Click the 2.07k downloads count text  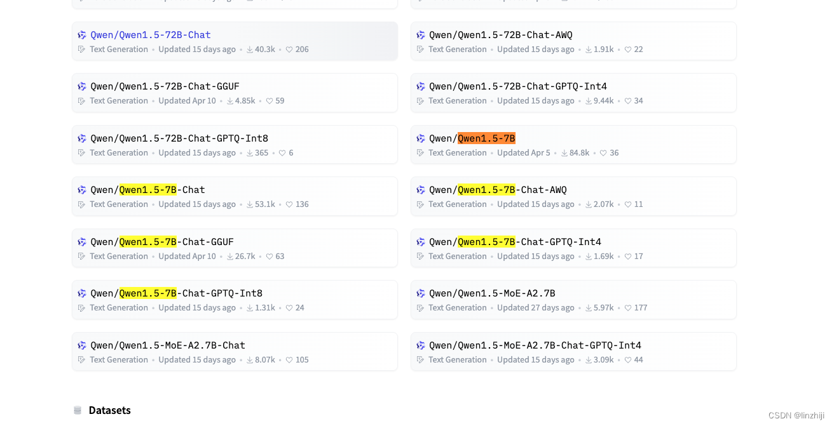click(604, 204)
